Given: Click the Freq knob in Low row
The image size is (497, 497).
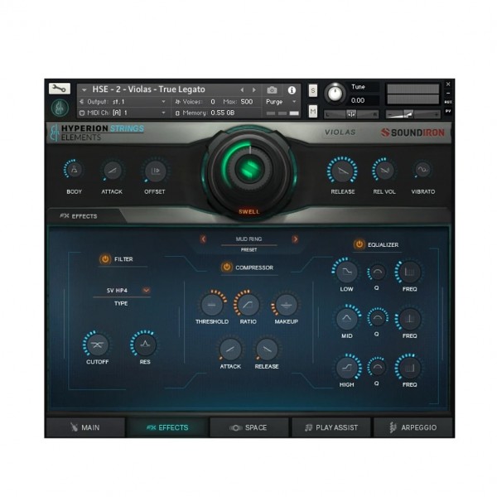Looking at the screenshot, I should [x=409, y=272].
